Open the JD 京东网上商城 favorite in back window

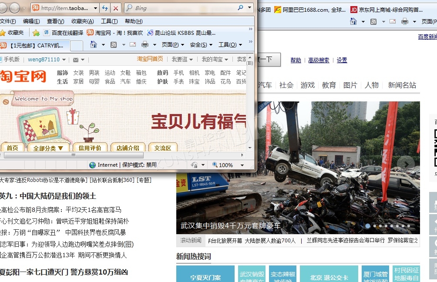pyautogui.click(x=387, y=10)
